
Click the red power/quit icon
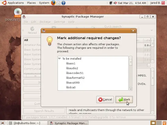163,3
